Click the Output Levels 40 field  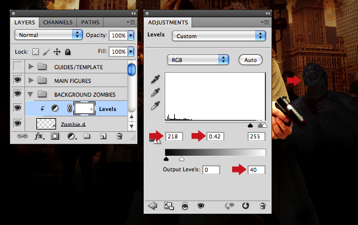257,169
